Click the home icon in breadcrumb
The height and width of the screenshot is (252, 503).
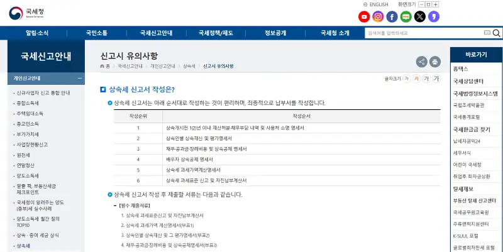[x=104, y=66]
